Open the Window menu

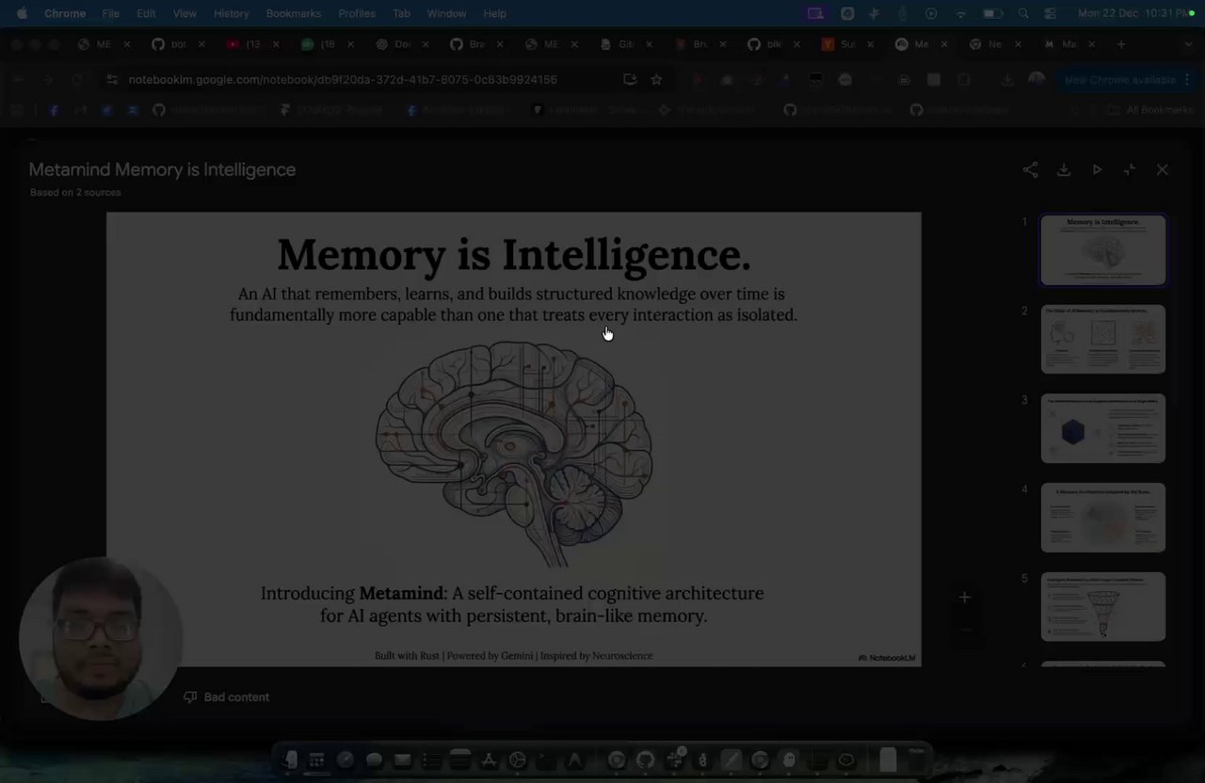click(x=446, y=13)
